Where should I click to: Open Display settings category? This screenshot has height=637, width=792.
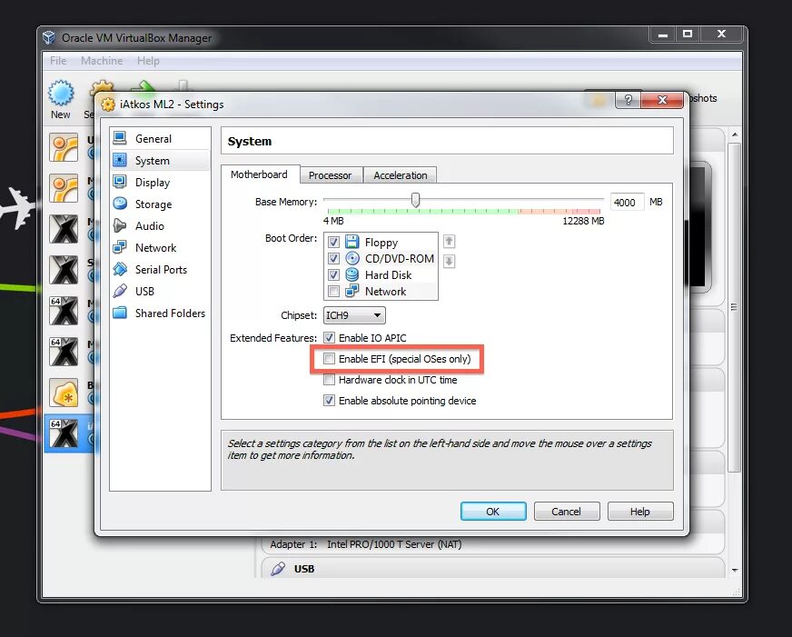pos(160,183)
